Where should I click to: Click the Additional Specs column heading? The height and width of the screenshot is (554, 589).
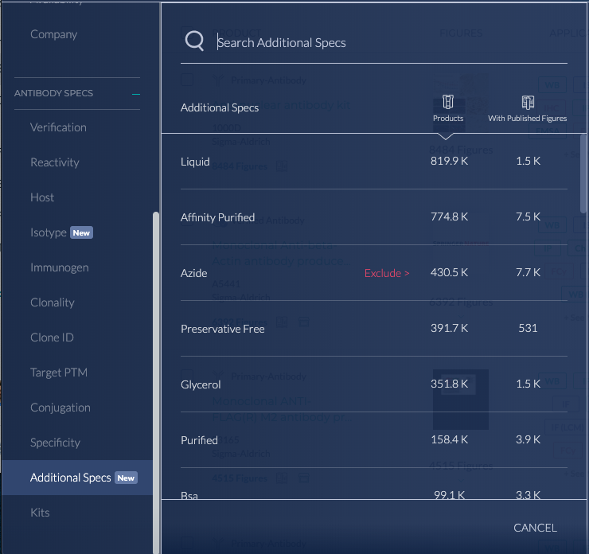point(220,107)
